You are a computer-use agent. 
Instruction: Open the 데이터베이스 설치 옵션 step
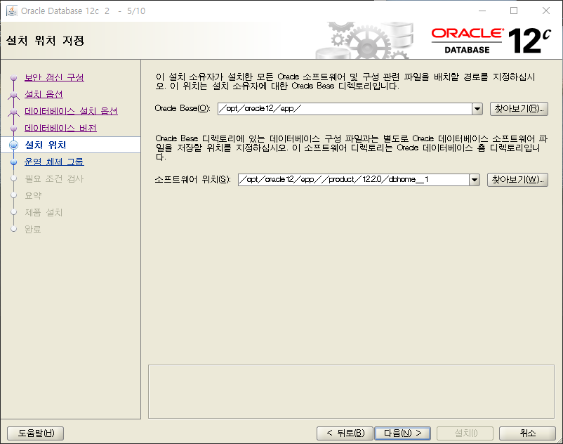[x=71, y=111]
